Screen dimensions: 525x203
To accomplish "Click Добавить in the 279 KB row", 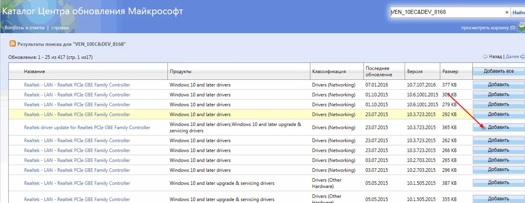I will pos(498,104).
